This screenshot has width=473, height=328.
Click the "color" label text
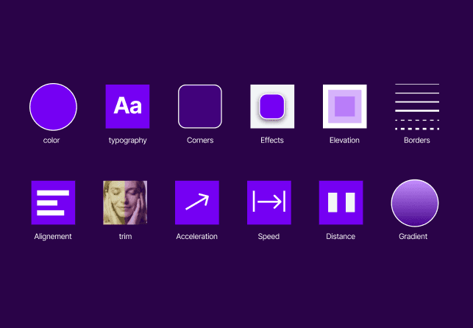click(51, 140)
